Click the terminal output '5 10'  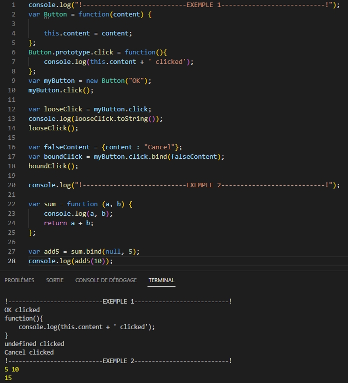(11, 370)
